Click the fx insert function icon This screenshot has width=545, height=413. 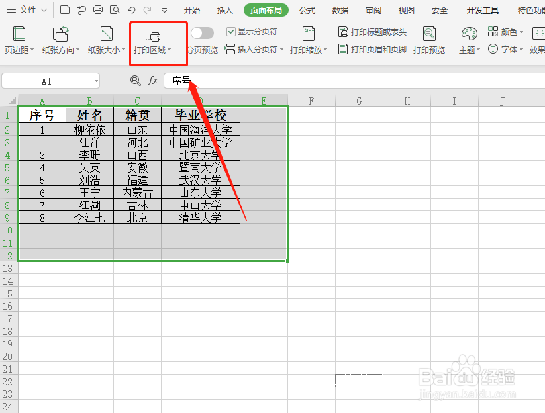[x=153, y=81]
